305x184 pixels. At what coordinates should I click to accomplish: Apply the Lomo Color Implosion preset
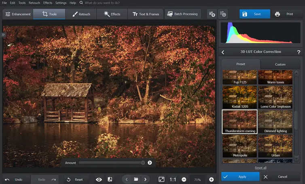[x=275, y=97]
